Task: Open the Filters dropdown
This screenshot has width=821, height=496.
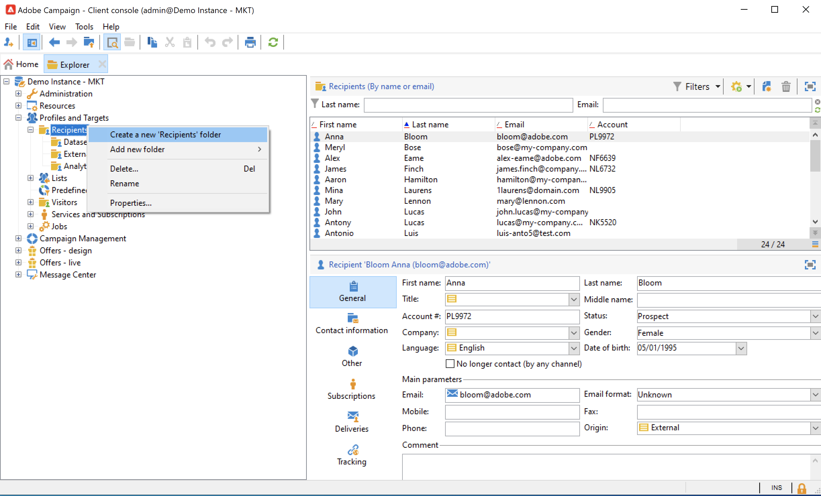Action: point(697,87)
